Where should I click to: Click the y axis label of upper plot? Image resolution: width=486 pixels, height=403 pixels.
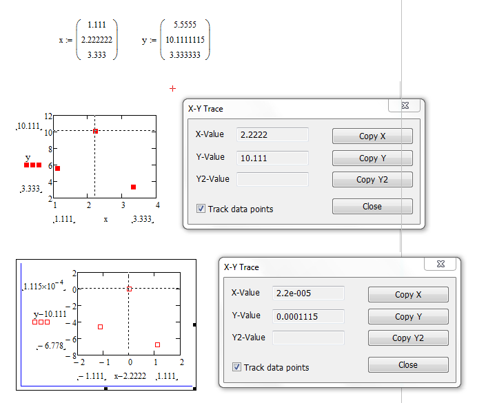coord(28,158)
